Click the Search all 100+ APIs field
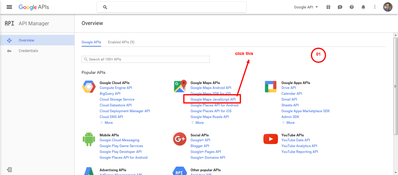The height and width of the screenshot is (175, 398). 146,59
